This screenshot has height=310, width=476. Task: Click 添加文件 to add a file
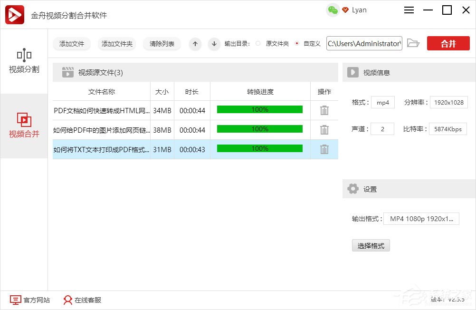tap(71, 43)
